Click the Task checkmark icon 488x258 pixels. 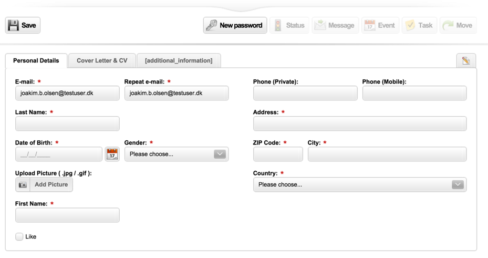410,25
